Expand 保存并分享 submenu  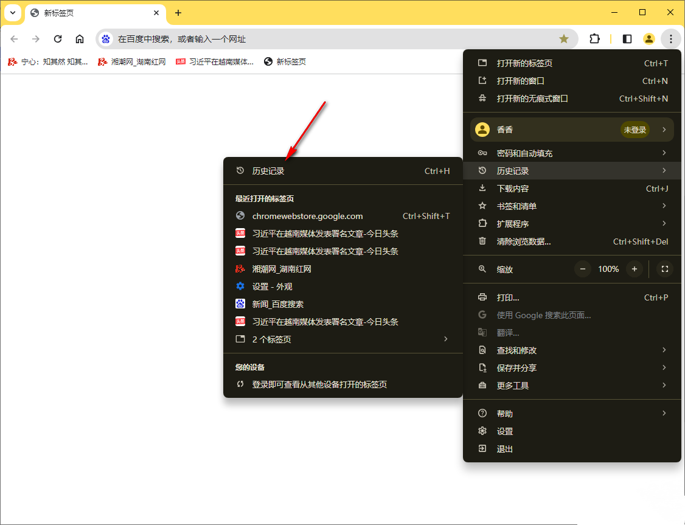click(x=572, y=368)
